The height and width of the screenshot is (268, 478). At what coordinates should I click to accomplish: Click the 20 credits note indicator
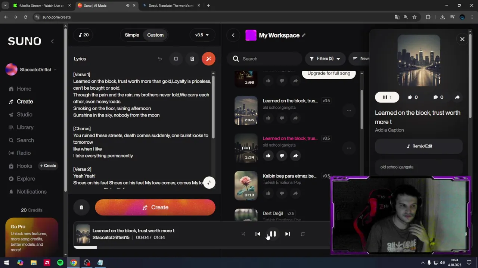pos(84,35)
